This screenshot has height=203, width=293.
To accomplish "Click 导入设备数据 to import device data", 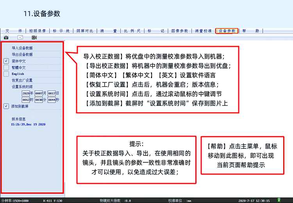I will click(22, 48).
